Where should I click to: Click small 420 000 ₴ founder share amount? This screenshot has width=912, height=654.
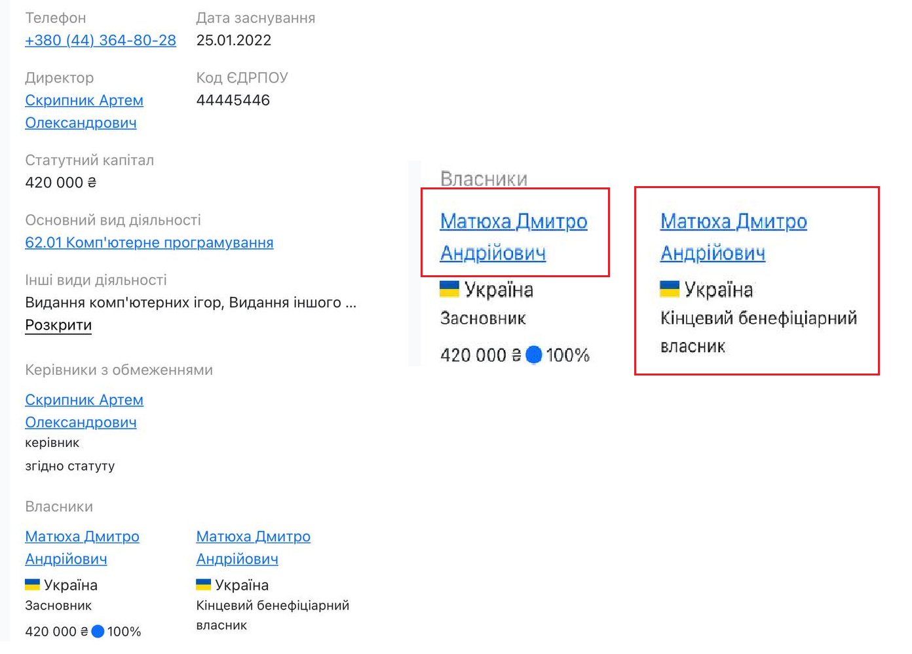coord(56,632)
